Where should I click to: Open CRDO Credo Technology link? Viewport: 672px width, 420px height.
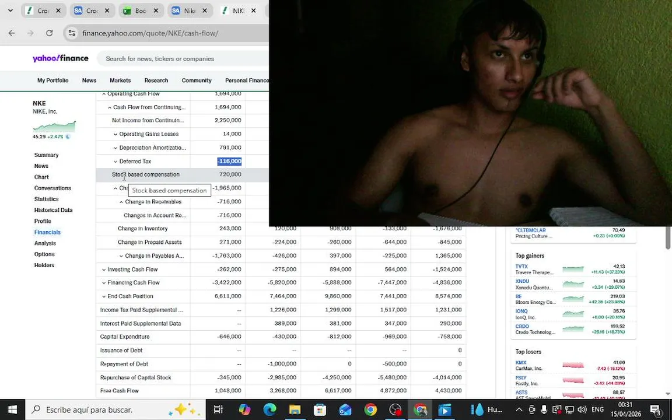coord(522,326)
